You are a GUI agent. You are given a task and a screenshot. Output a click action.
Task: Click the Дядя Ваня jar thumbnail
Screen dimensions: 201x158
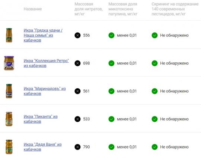[9, 147]
